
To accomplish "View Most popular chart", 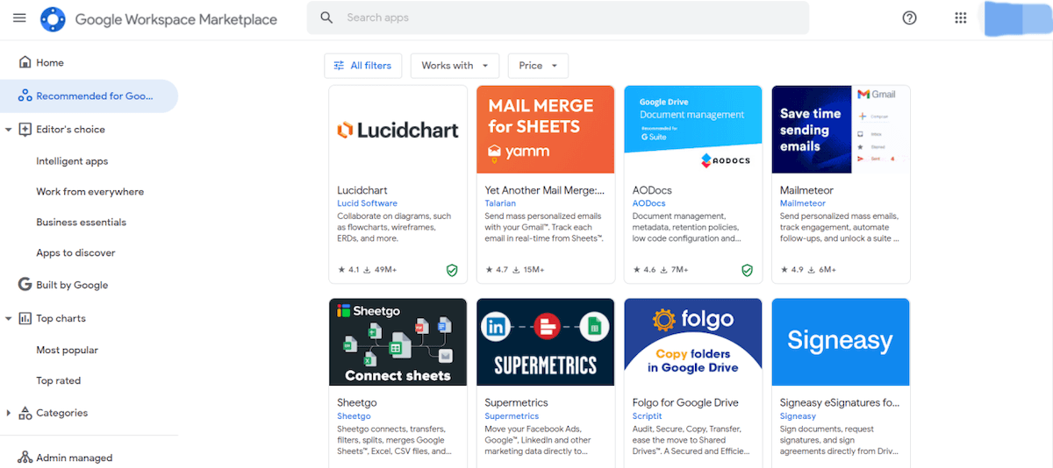I will 67,351.
